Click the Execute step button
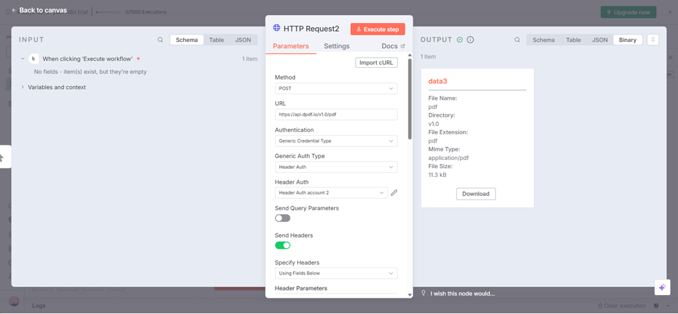This screenshot has height=314, width=678. [377, 29]
